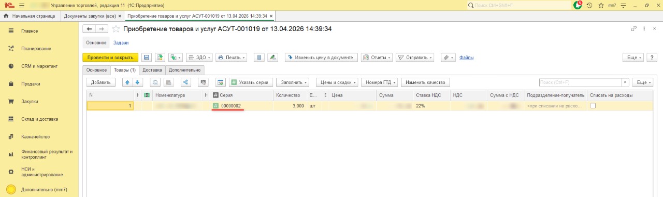Open the Закупки section in the sidebar
This screenshot has width=663, height=197.
point(39,102)
